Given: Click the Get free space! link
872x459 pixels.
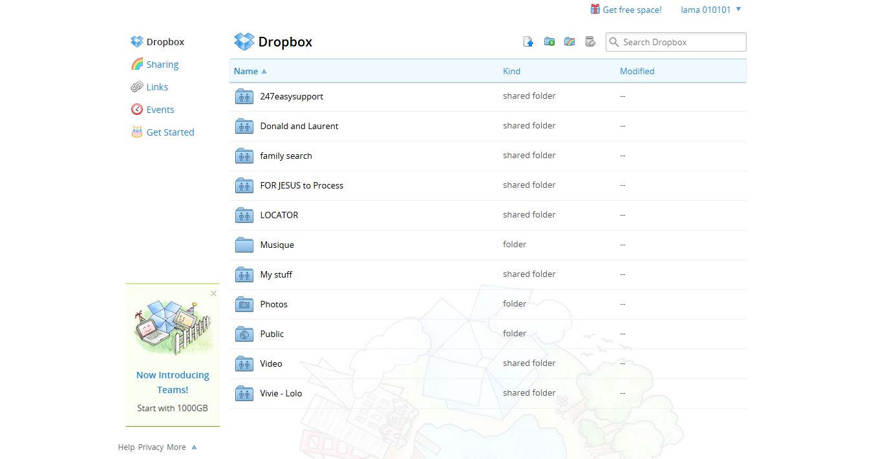Looking at the screenshot, I should [632, 10].
